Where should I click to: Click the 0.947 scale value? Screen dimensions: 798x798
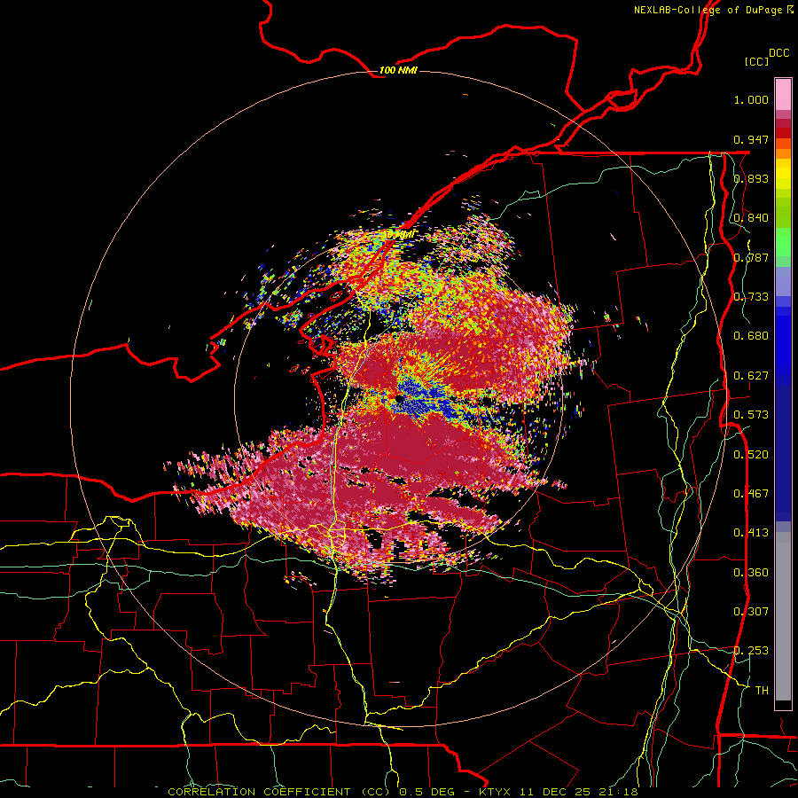(x=751, y=139)
